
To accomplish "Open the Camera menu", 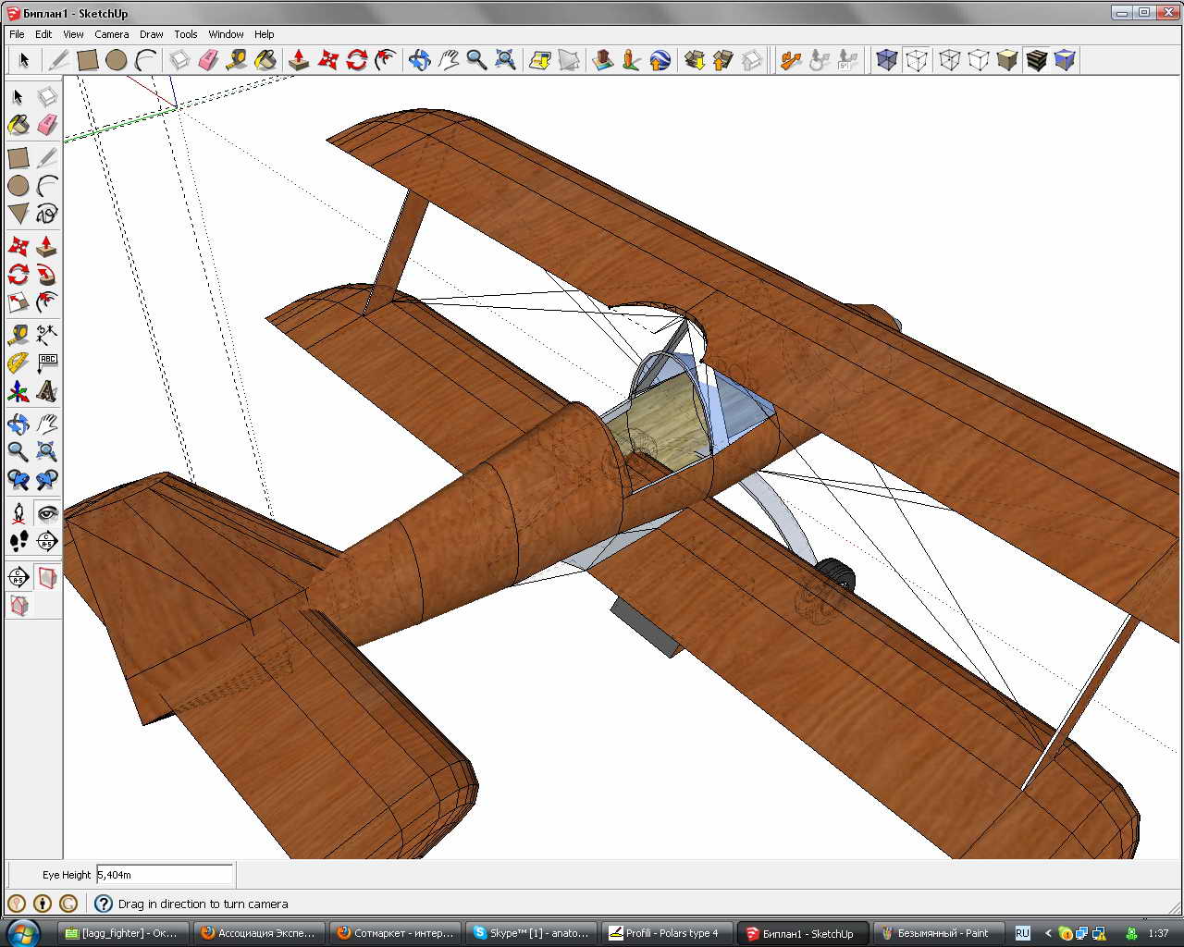I will pyautogui.click(x=111, y=34).
